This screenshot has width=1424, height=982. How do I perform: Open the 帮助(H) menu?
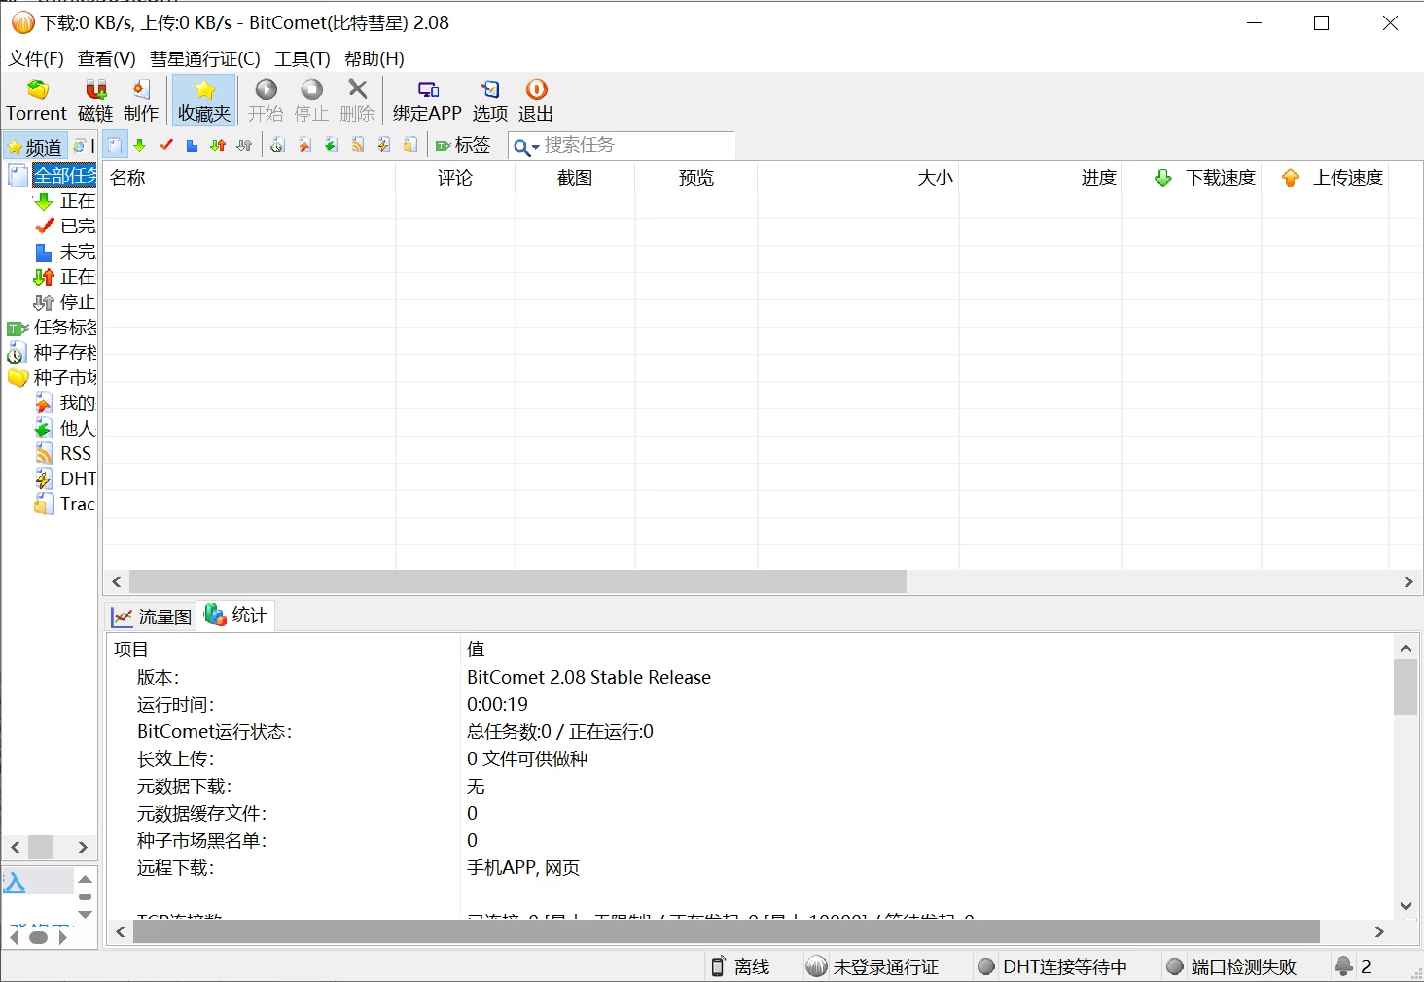(x=374, y=58)
